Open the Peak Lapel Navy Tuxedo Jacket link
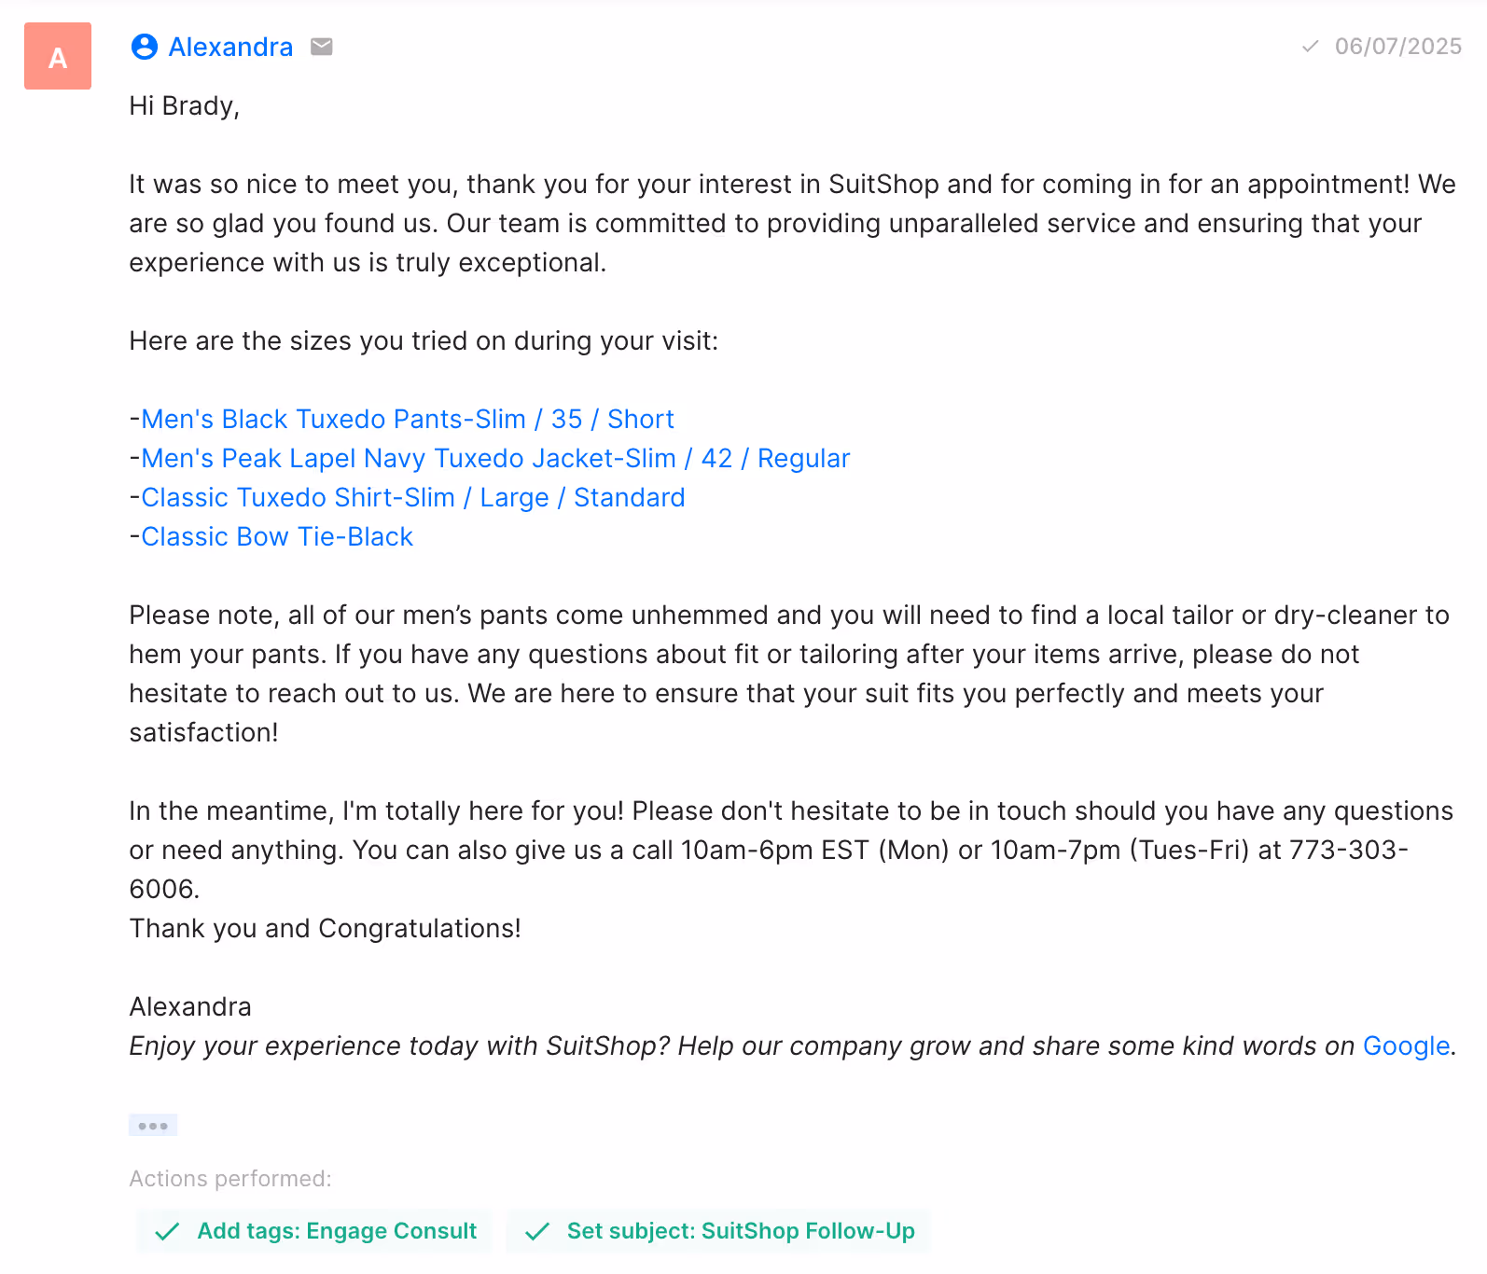1487x1274 pixels. pos(494,458)
